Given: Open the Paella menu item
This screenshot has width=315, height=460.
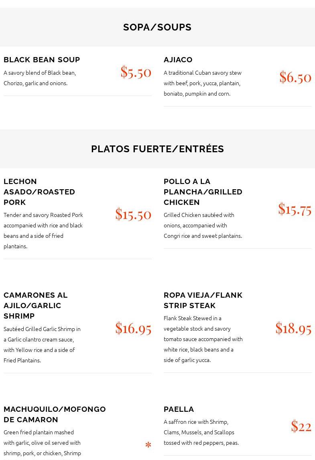Looking at the screenshot, I should tap(179, 409).
